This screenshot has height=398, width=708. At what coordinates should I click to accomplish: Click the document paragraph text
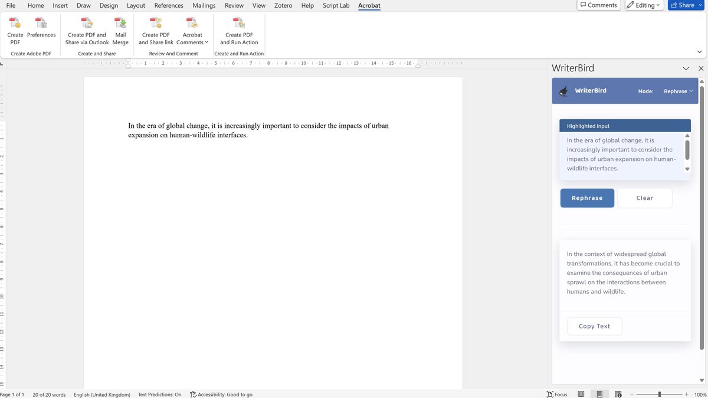pyautogui.click(x=258, y=130)
